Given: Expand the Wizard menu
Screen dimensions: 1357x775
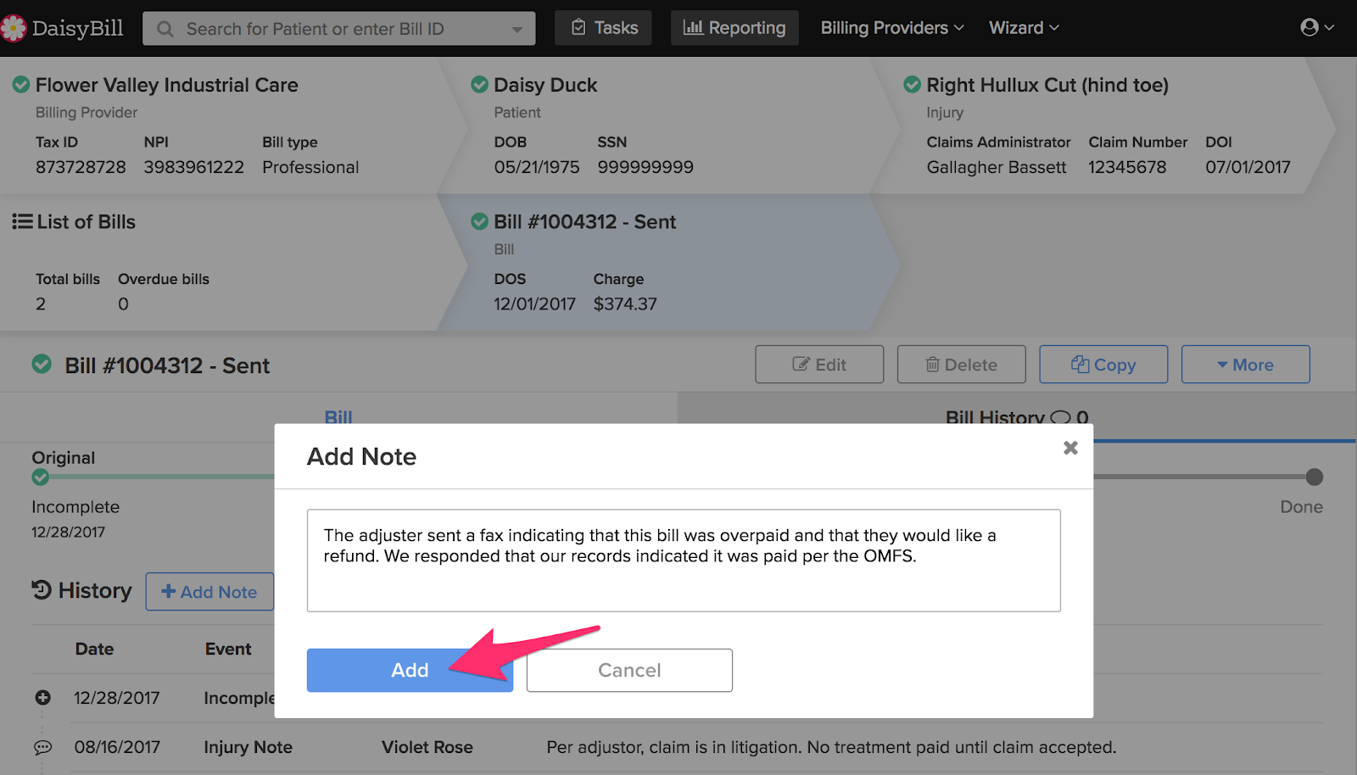Looking at the screenshot, I should click(1024, 28).
